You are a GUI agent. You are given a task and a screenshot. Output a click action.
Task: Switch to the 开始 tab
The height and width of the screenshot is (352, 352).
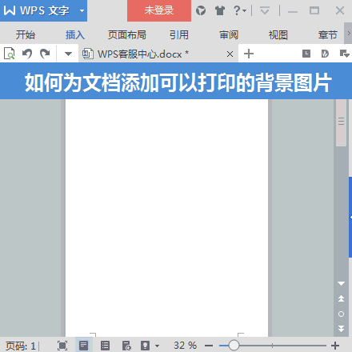pos(26,34)
